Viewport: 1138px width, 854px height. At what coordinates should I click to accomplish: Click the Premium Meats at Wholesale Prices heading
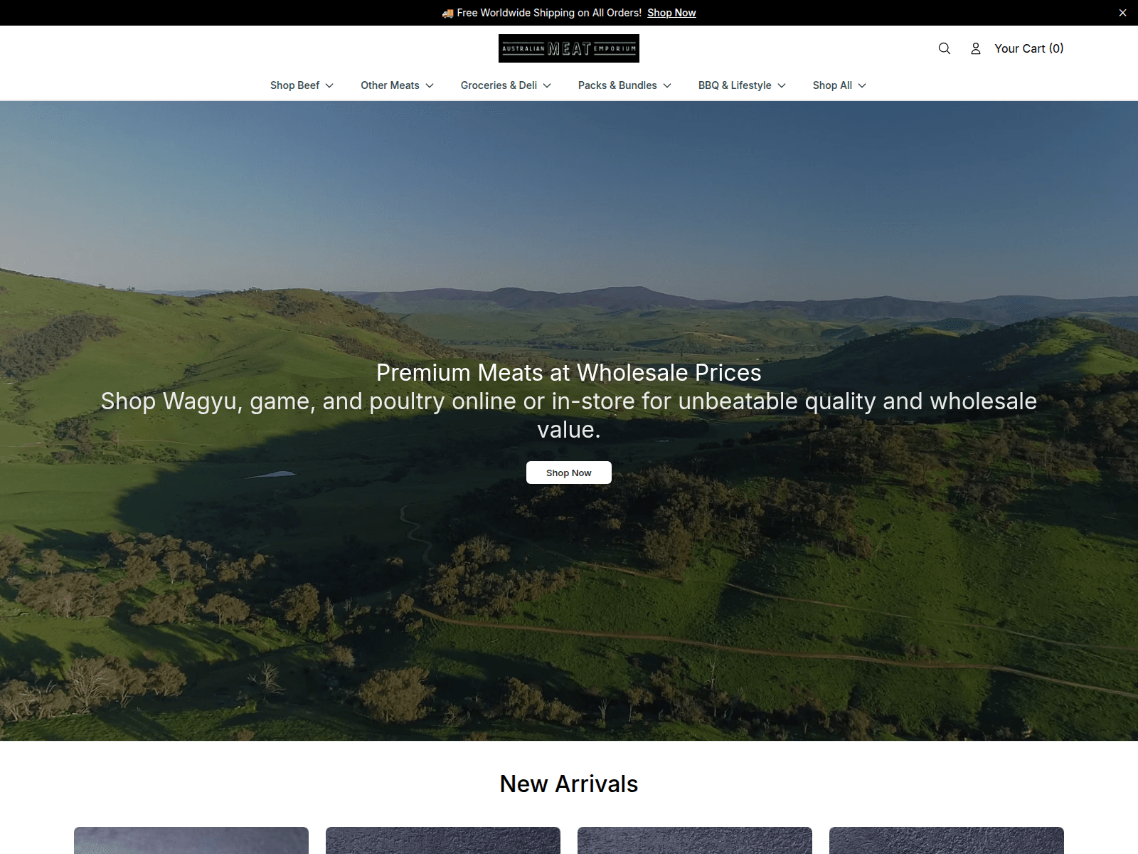[569, 373]
